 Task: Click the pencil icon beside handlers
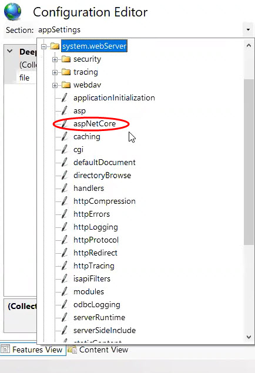65,188
